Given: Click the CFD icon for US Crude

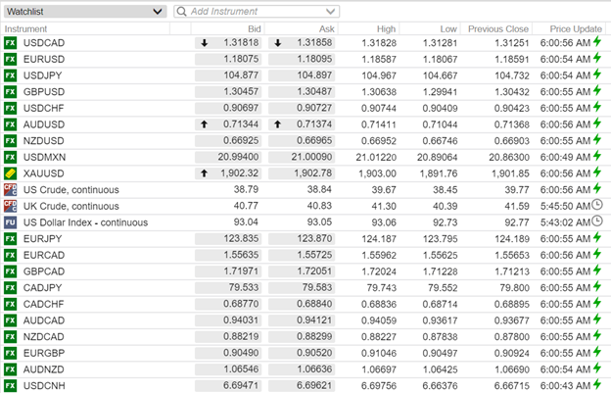Looking at the screenshot, I should [x=11, y=189].
